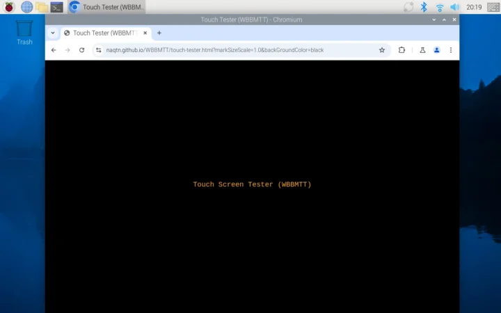Image resolution: width=501 pixels, height=313 pixels.
Task: Go back to the previous page
Action: tap(54, 50)
